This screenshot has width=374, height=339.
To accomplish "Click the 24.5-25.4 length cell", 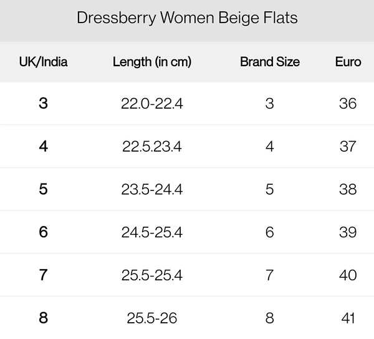I will coord(152,233).
